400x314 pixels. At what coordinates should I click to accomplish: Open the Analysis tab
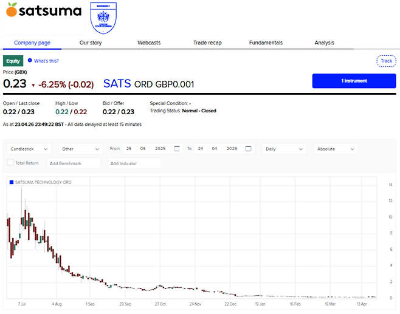point(324,43)
